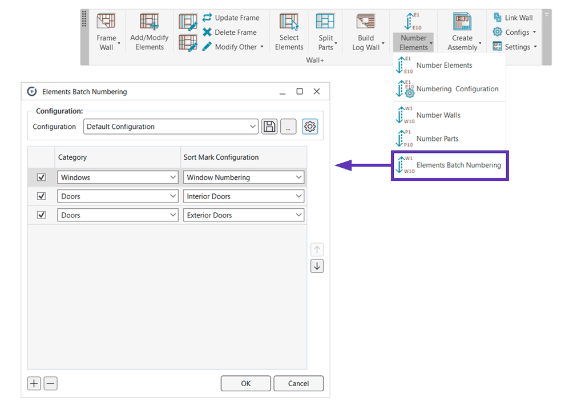565x409 pixels.
Task: Click the ribbon overflow options arrow
Action: [x=547, y=14]
